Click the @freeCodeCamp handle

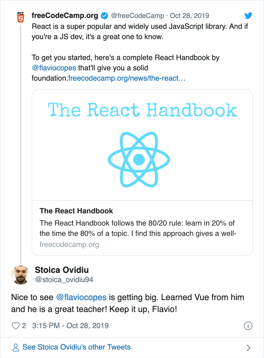[x=138, y=16]
